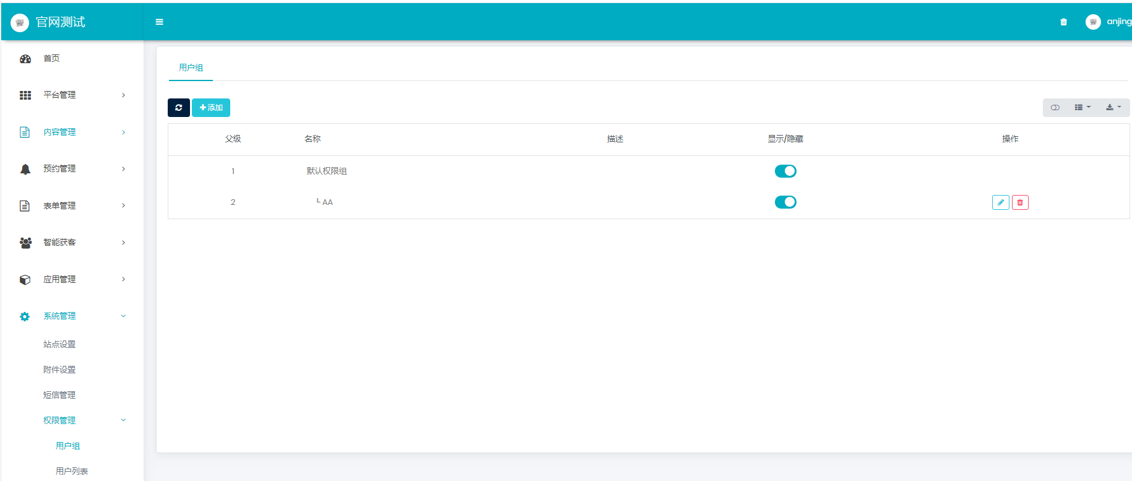Open the export dropdown in table toolbar

pyautogui.click(x=1113, y=108)
